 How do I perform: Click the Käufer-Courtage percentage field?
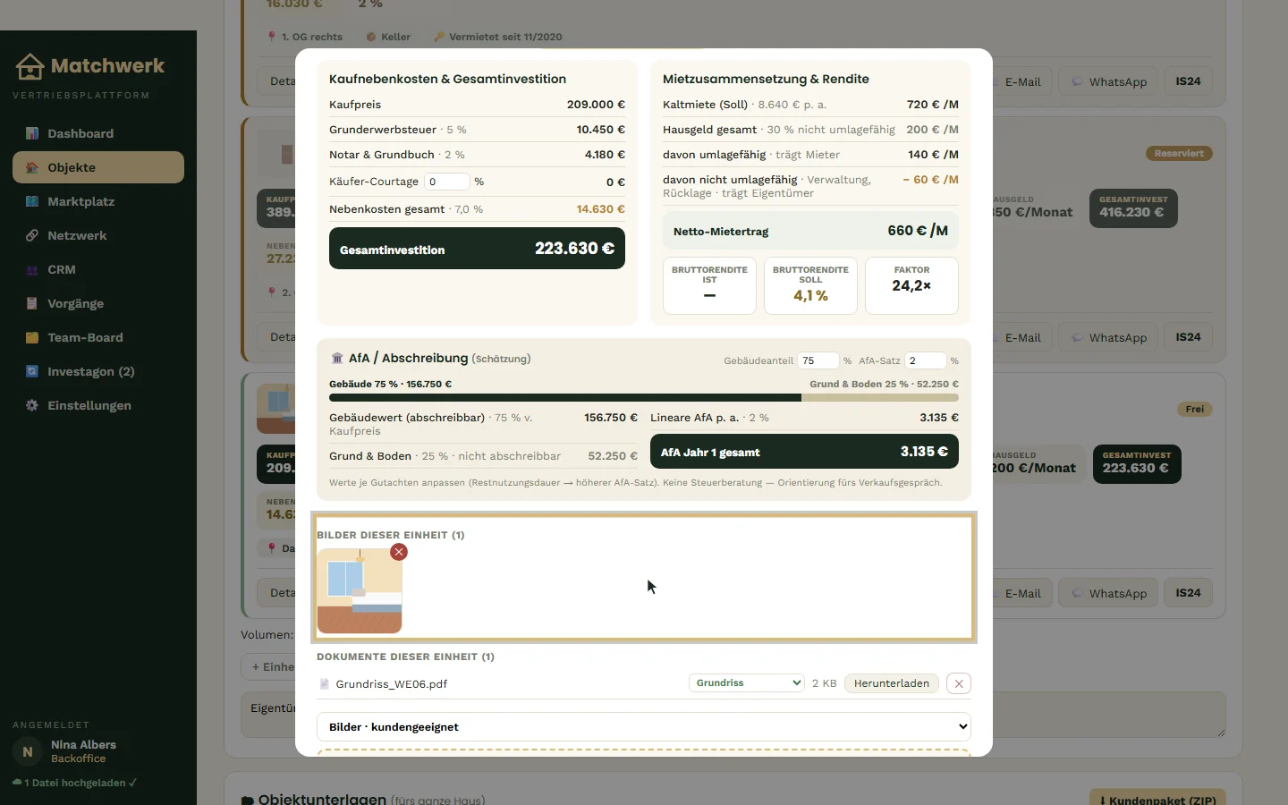[446, 182]
